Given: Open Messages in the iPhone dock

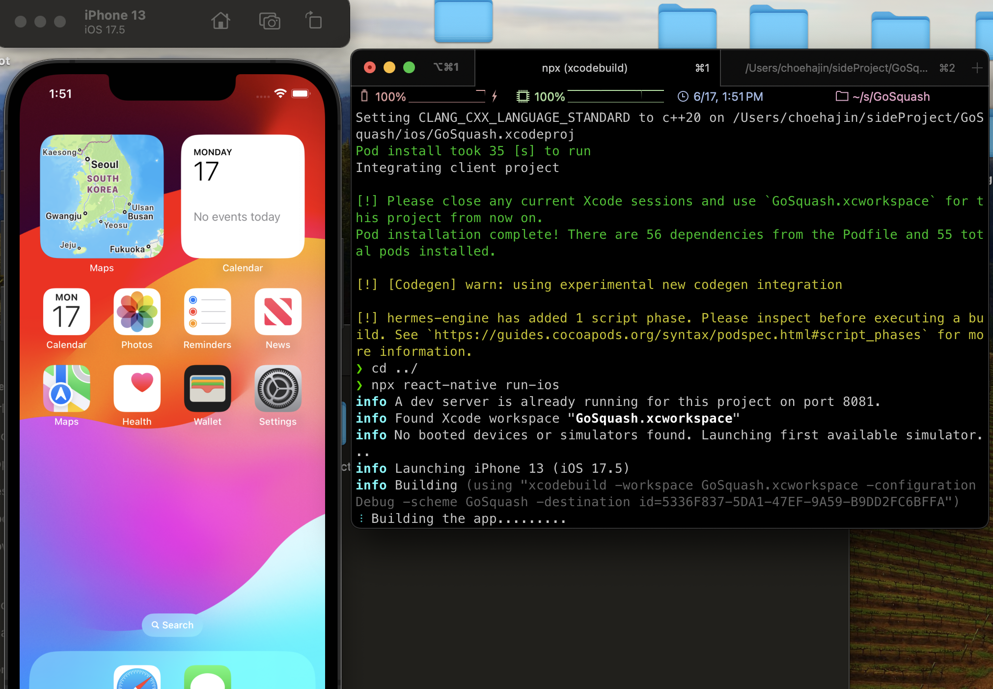Looking at the screenshot, I should [x=207, y=678].
